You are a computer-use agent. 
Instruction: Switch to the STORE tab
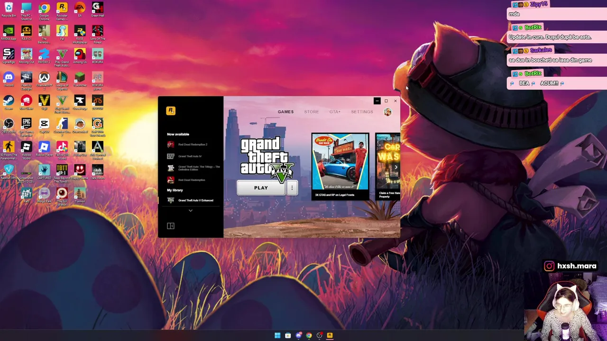(312, 112)
